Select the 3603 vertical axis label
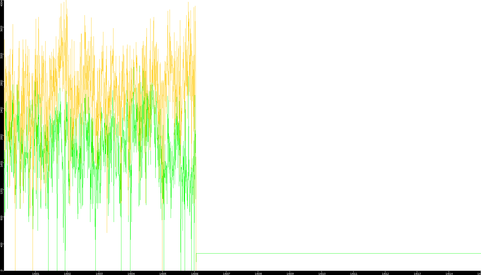481x275 pixels. (2, 29)
